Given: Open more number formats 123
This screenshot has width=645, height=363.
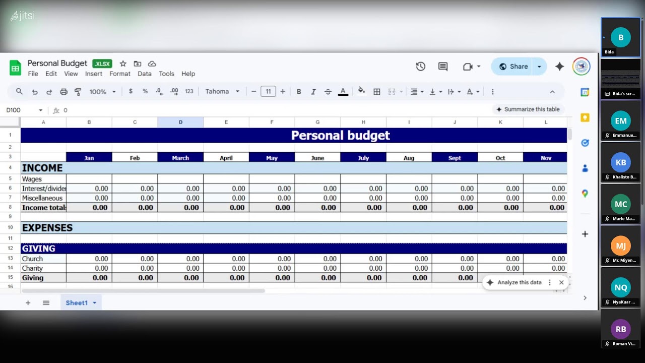Looking at the screenshot, I should tap(189, 91).
